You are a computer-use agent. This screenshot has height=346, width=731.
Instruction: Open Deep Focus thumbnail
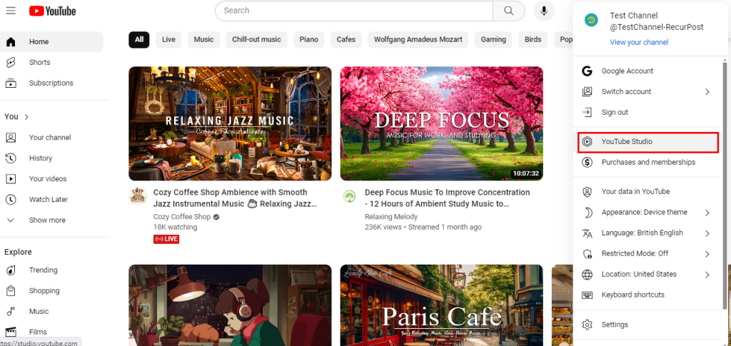[x=441, y=123]
